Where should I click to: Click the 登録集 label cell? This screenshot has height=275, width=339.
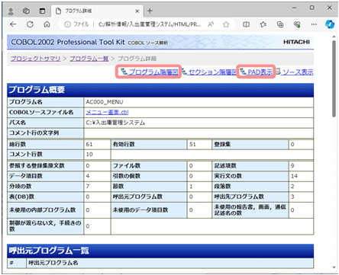coord(250,144)
